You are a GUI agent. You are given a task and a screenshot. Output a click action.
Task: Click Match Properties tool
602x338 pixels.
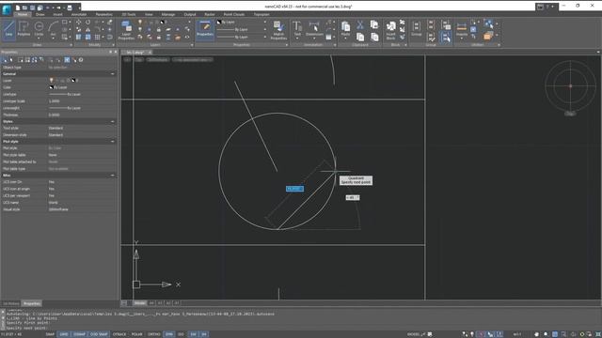click(x=278, y=30)
